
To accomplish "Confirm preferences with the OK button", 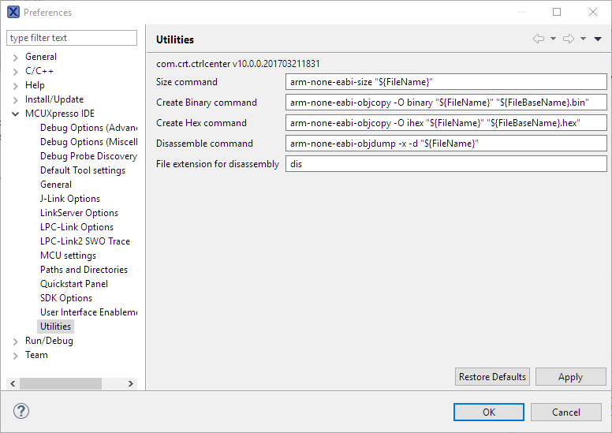I will coord(489,412).
